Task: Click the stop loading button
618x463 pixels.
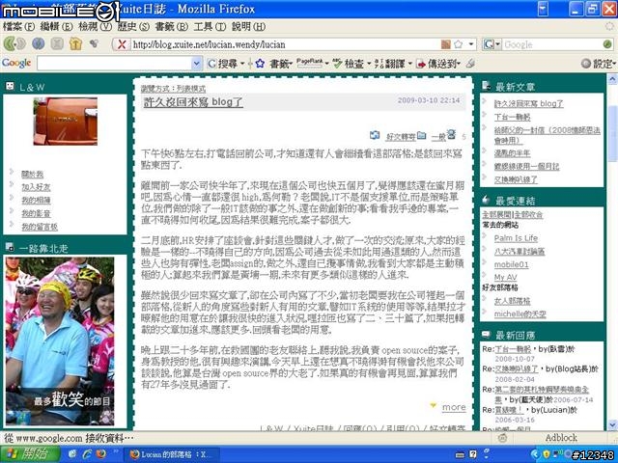Action: [x=57, y=43]
